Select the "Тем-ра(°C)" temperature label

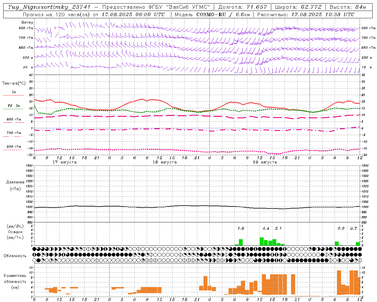pyautogui.click(x=14, y=83)
